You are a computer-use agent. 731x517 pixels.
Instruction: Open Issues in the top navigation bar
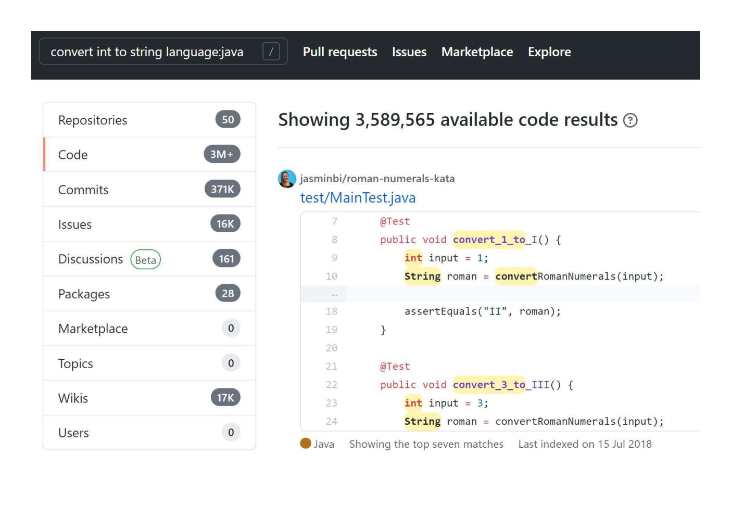[409, 52]
